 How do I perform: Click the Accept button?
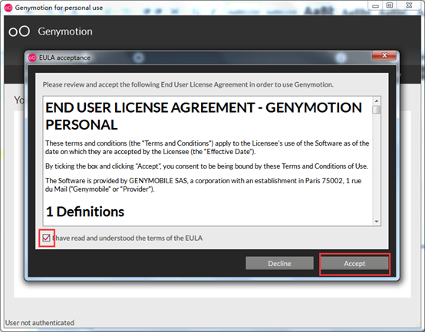[x=354, y=263]
